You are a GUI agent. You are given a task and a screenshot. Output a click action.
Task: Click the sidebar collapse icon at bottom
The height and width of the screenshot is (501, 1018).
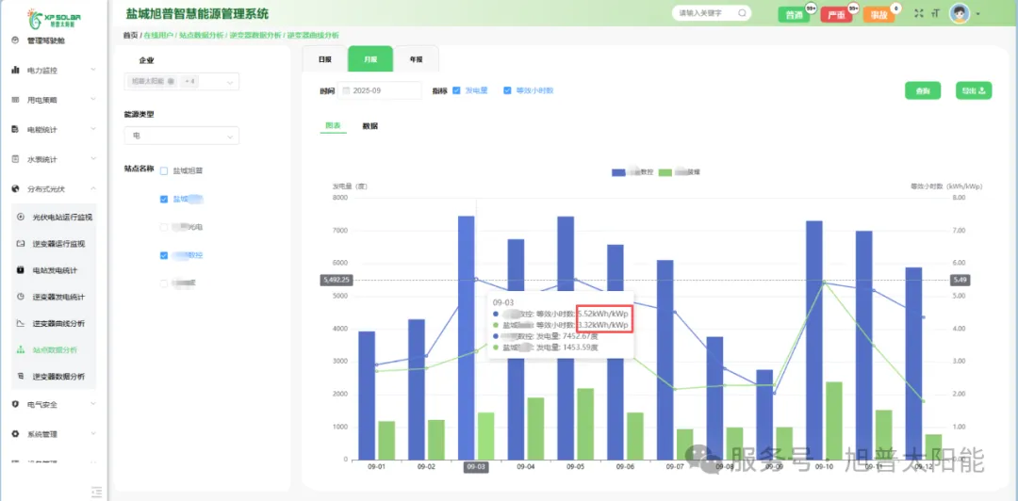95,491
